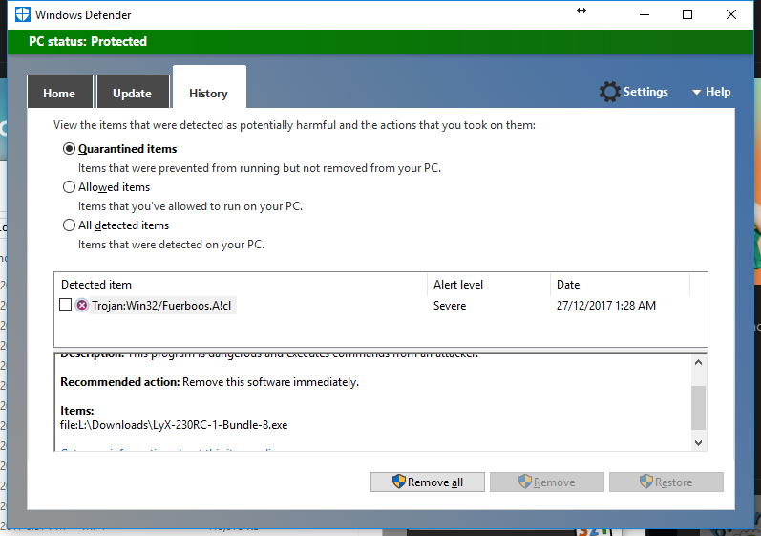Click the red severe alert icon beside Trojan entry
The height and width of the screenshot is (536, 761).
[82, 306]
